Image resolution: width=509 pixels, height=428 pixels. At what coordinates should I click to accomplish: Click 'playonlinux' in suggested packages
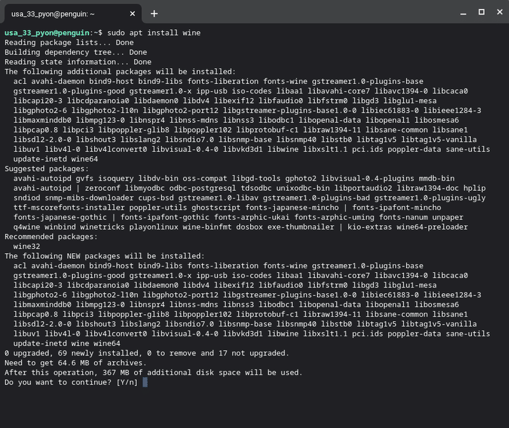(154, 227)
